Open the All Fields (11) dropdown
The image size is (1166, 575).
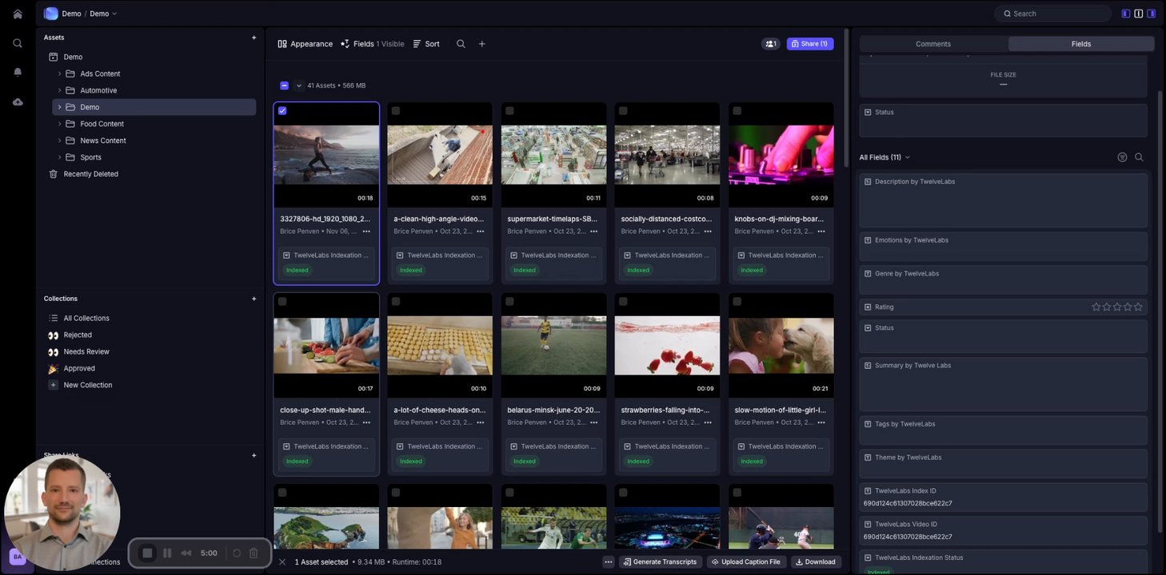pyautogui.click(x=885, y=157)
